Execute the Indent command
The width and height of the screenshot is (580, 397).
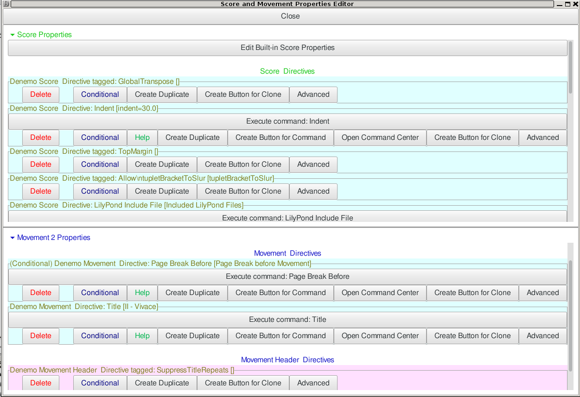pos(287,121)
